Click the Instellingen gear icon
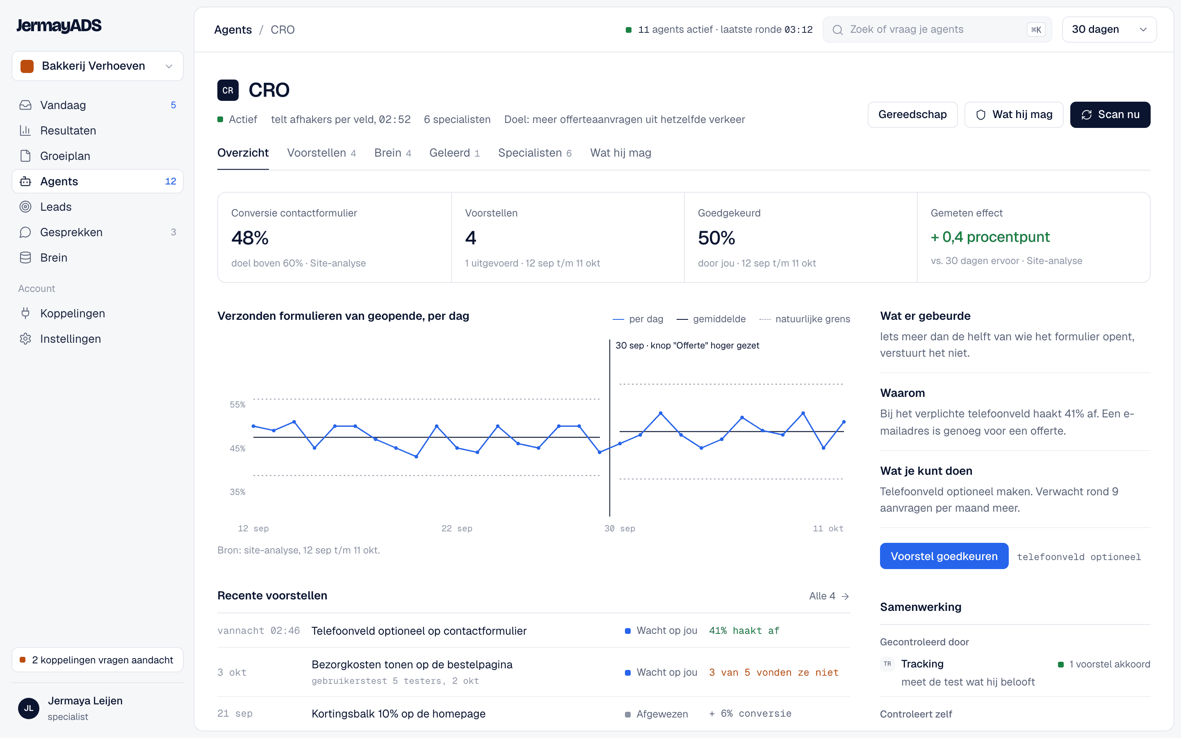 point(25,338)
